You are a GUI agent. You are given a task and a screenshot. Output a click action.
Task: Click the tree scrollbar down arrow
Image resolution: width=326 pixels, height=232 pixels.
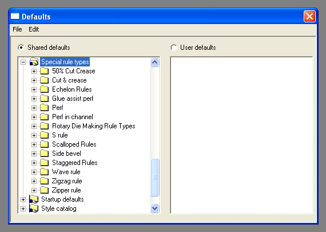(x=154, y=209)
